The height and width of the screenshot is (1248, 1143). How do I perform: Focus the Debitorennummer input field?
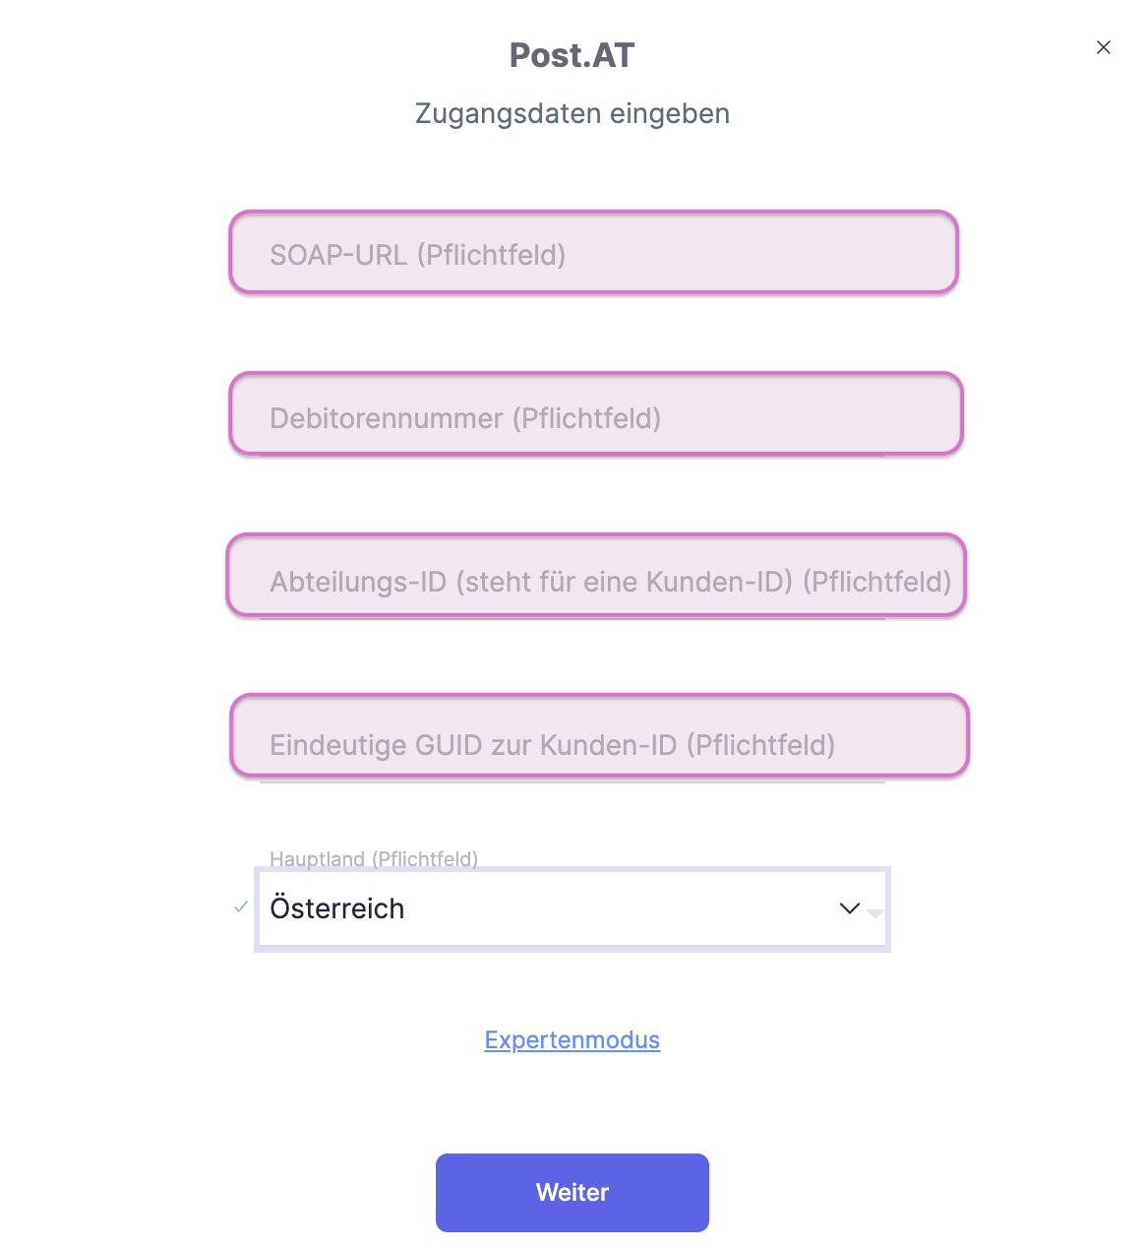pyautogui.click(x=595, y=413)
